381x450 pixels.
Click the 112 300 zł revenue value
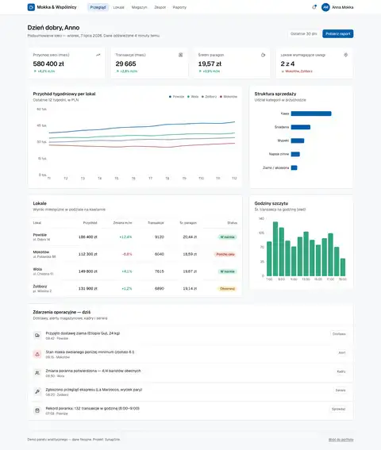tap(88, 254)
